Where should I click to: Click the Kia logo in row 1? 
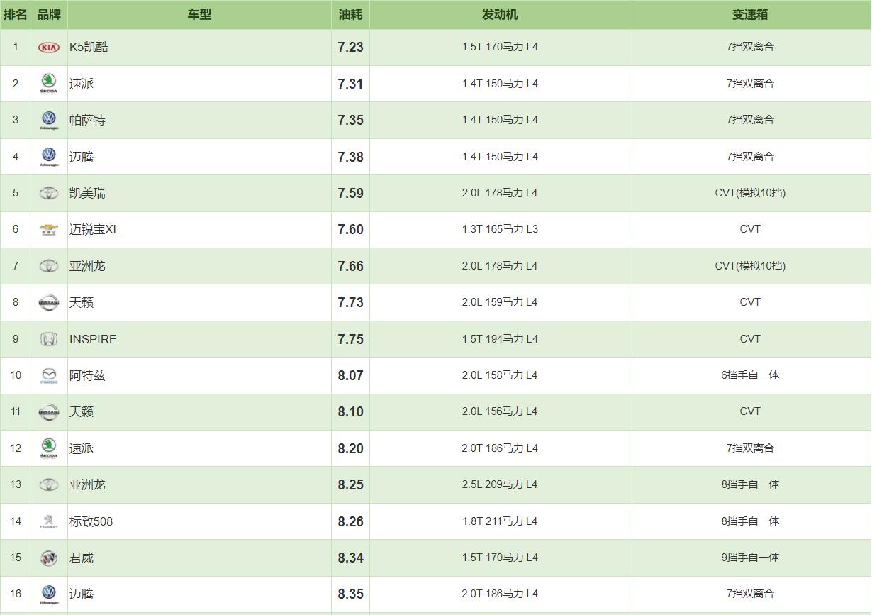tap(49, 48)
